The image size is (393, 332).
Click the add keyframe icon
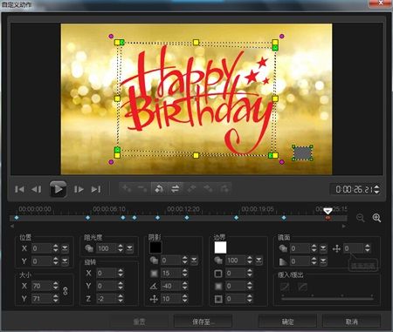click(127, 189)
